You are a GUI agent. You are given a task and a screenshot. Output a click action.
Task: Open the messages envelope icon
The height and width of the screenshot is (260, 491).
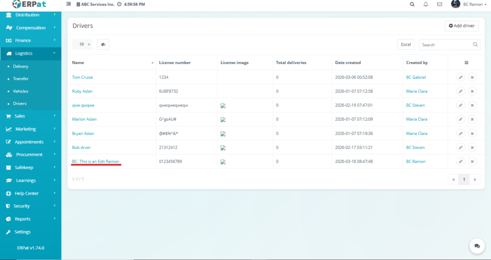click(x=439, y=4)
